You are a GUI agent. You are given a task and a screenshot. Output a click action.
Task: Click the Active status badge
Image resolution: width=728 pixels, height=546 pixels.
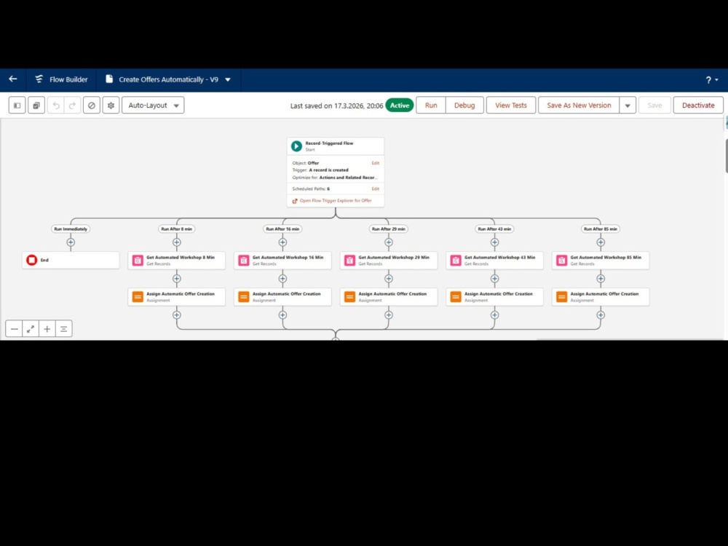[x=399, y=106]
